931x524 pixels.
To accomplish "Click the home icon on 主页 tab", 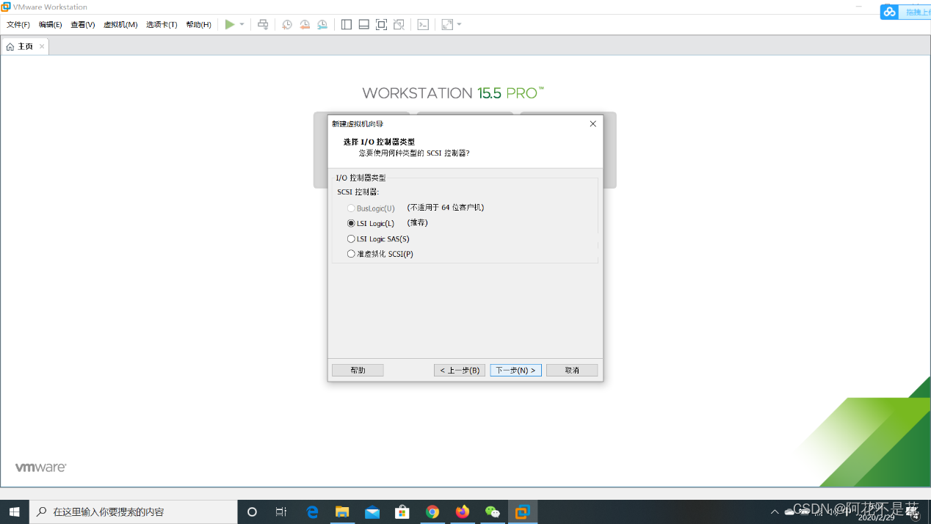I will point(10,46).
